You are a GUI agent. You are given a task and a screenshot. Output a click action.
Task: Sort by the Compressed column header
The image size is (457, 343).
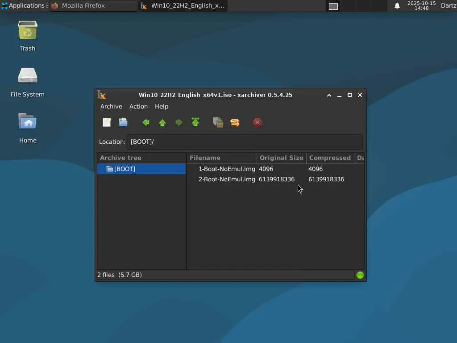330,158
